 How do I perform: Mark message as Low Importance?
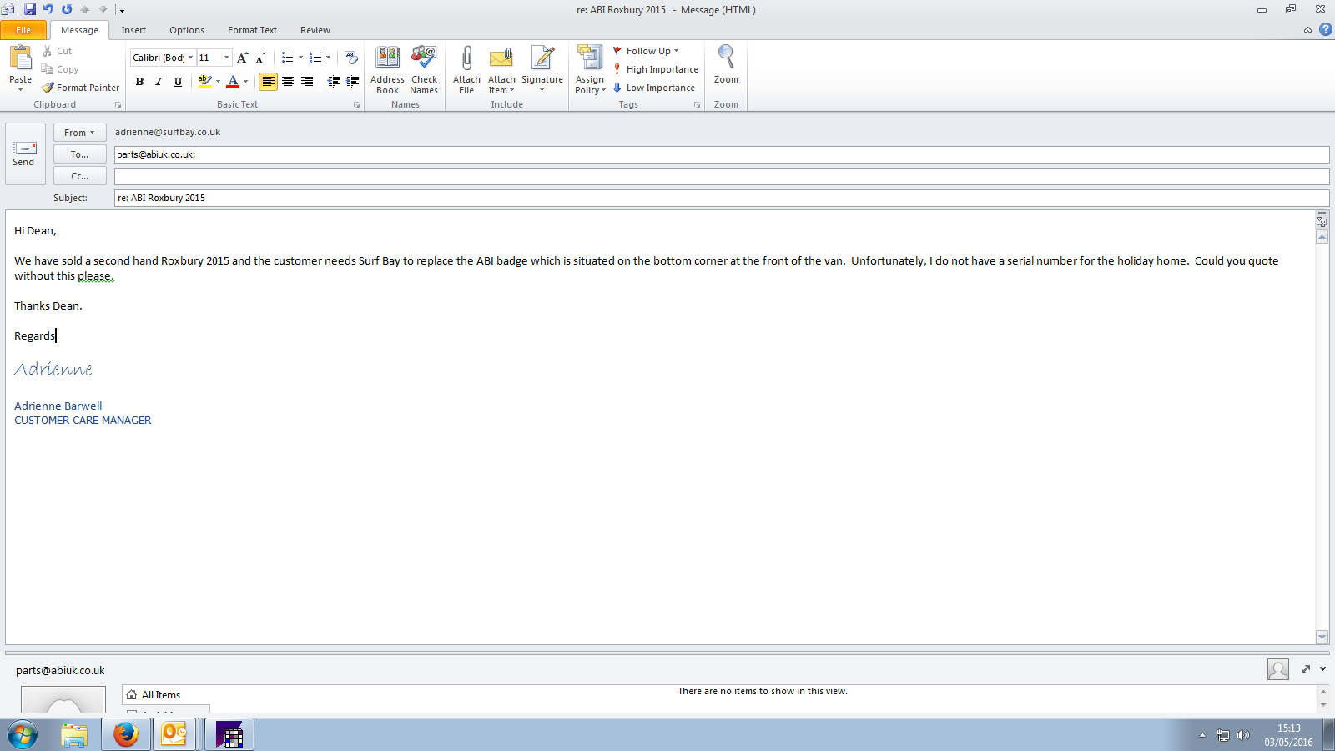pos(654,88)
